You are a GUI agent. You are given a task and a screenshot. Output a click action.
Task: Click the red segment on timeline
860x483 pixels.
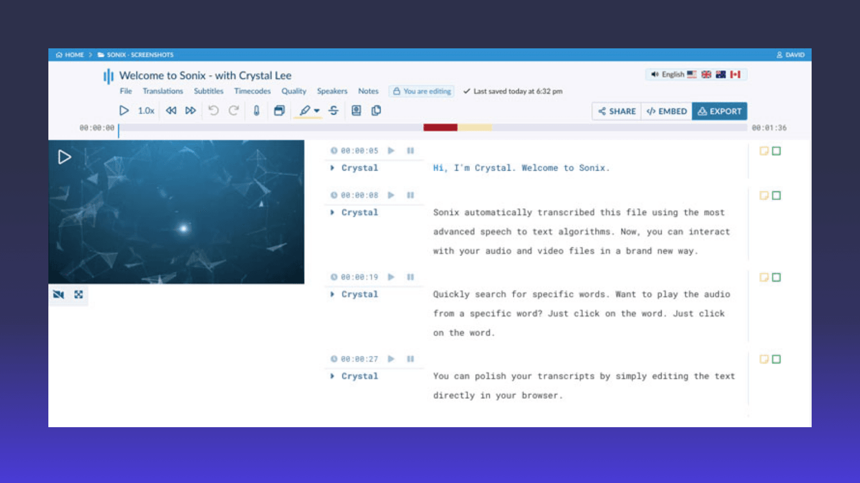440,128
